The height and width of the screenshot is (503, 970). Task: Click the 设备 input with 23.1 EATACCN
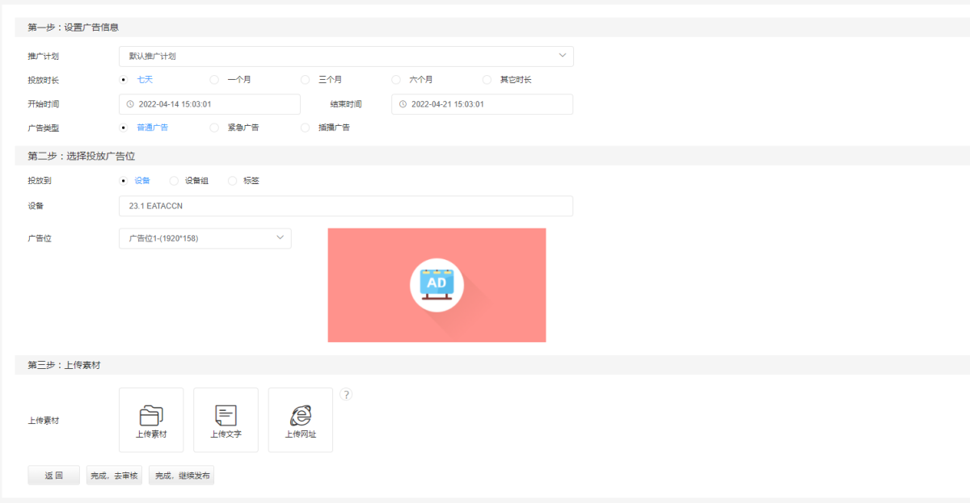pyautogui.click(x=346, y=206)
